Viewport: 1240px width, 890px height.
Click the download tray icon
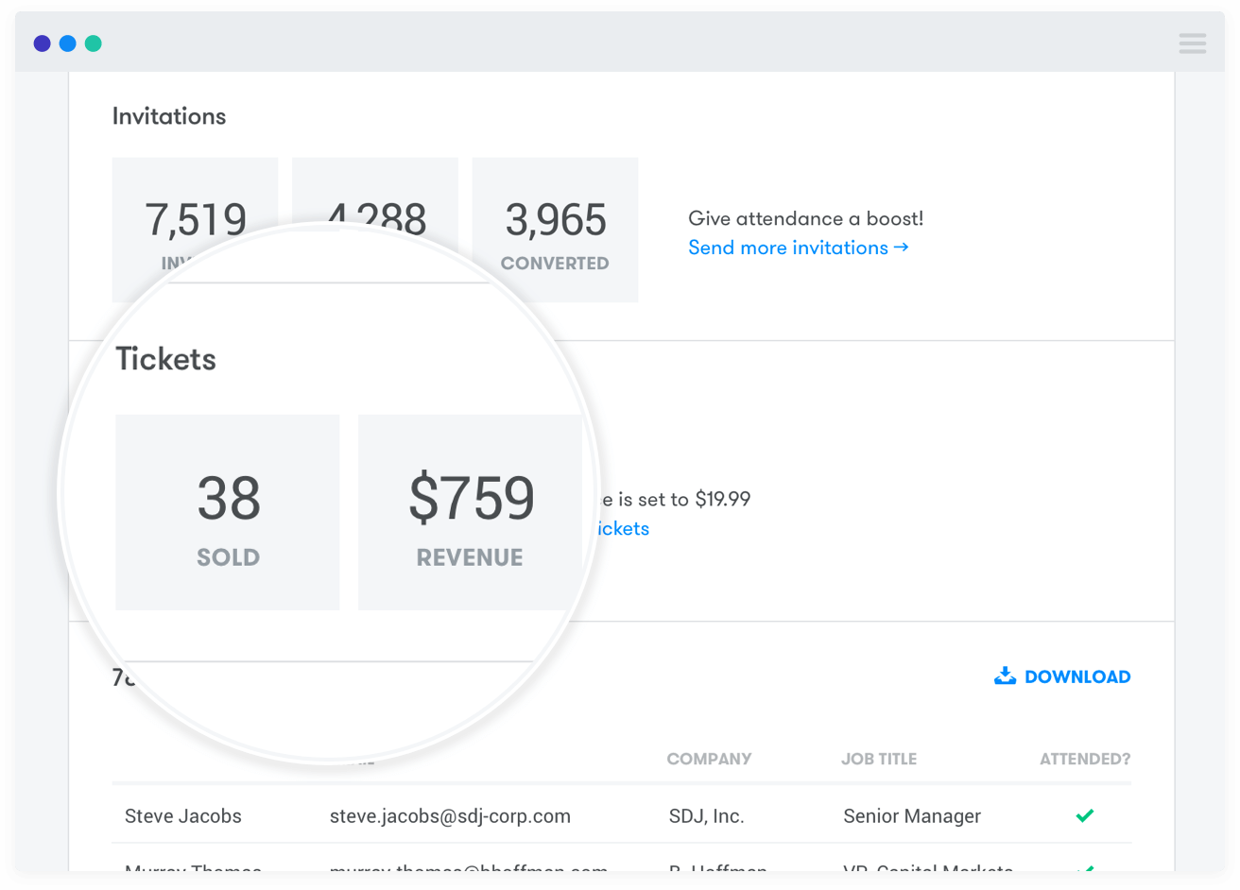(1005, 676)
